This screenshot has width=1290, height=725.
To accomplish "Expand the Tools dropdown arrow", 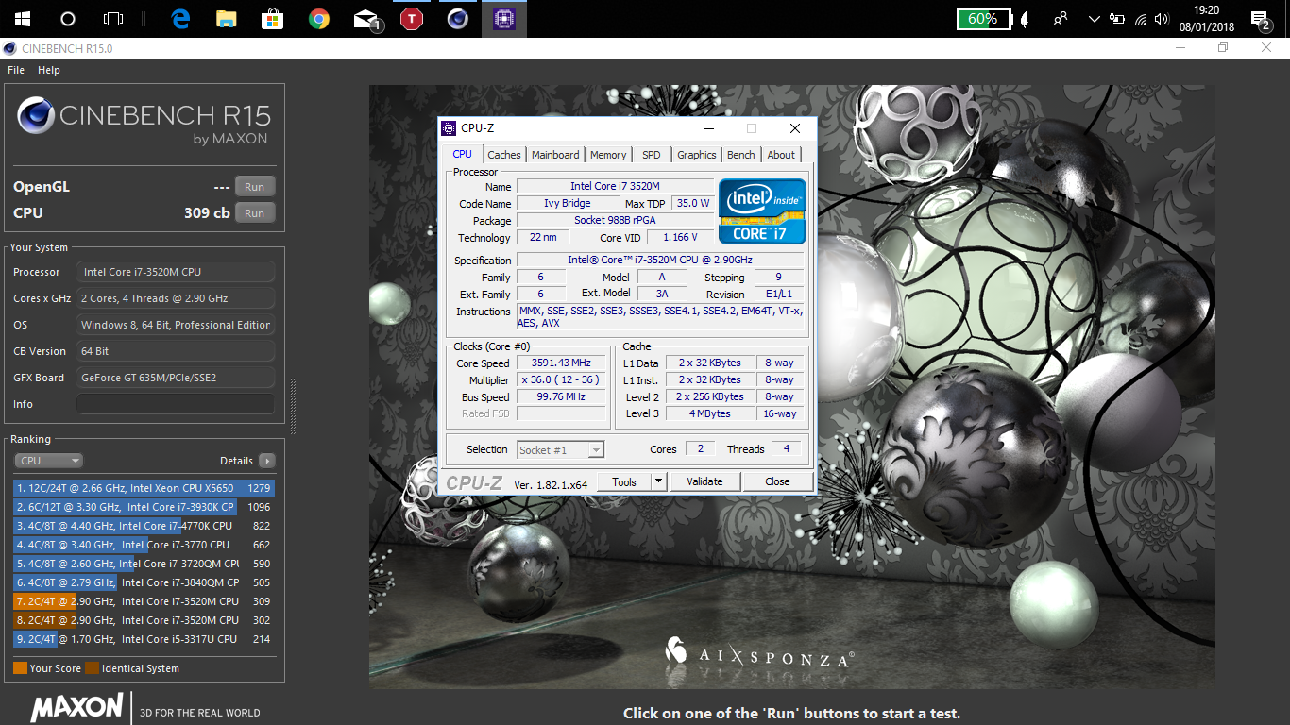I will click(659, 481).
